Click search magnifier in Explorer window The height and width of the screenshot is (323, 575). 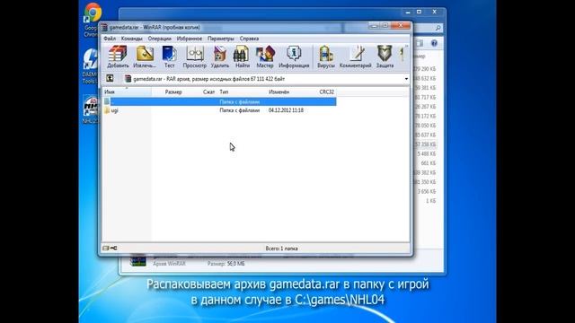coord(438,28)
